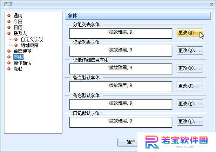The image size is (216, 152).
Task: Click 更改(D) for 记录详细信息字体
Action: [x=190, y=68]
